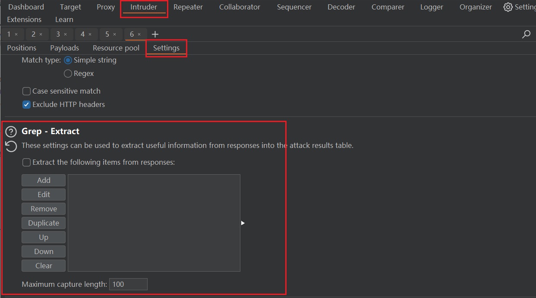Select Regex match type
The width and height of the screenshot is (536, 298).
(68, 74)
